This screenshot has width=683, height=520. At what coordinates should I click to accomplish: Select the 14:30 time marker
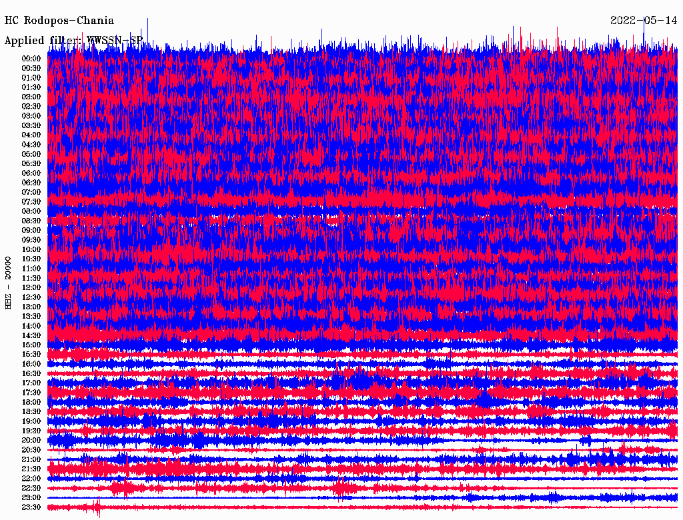point(31,335)
